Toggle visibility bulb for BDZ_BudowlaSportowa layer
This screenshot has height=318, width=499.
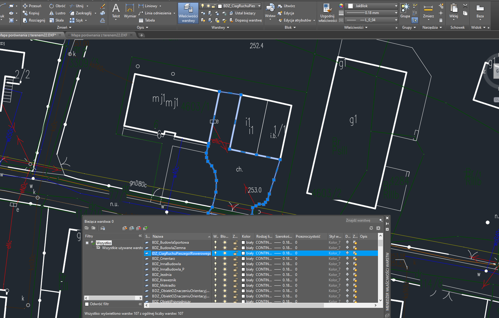(215, 242)
